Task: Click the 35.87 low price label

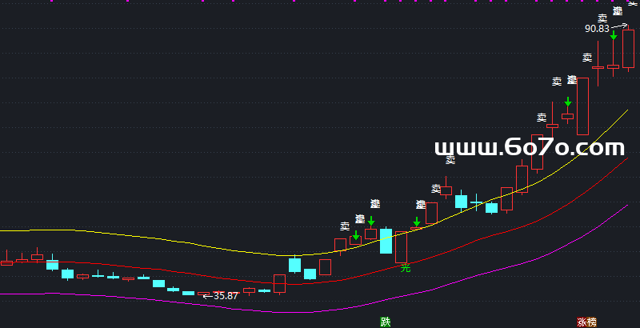Action: click(225, 296)
